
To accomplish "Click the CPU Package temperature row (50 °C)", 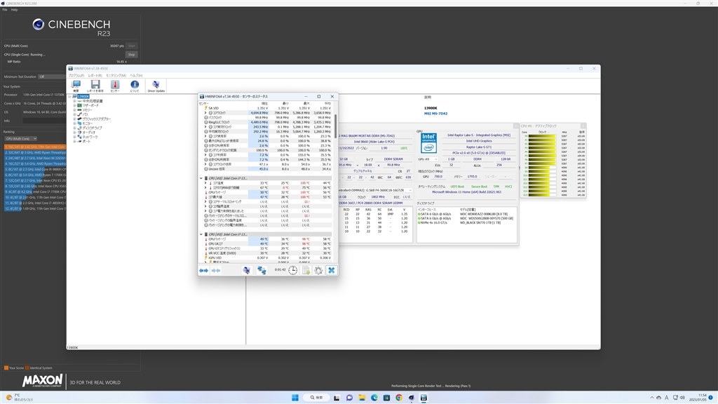I will [x=267, y=192].
